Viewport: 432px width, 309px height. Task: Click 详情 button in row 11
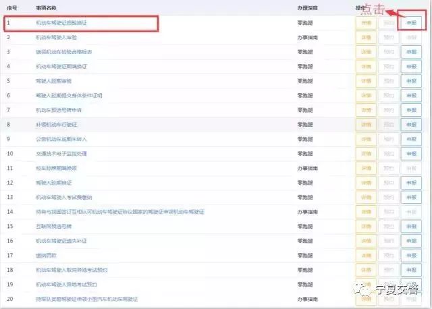[366, 168]
